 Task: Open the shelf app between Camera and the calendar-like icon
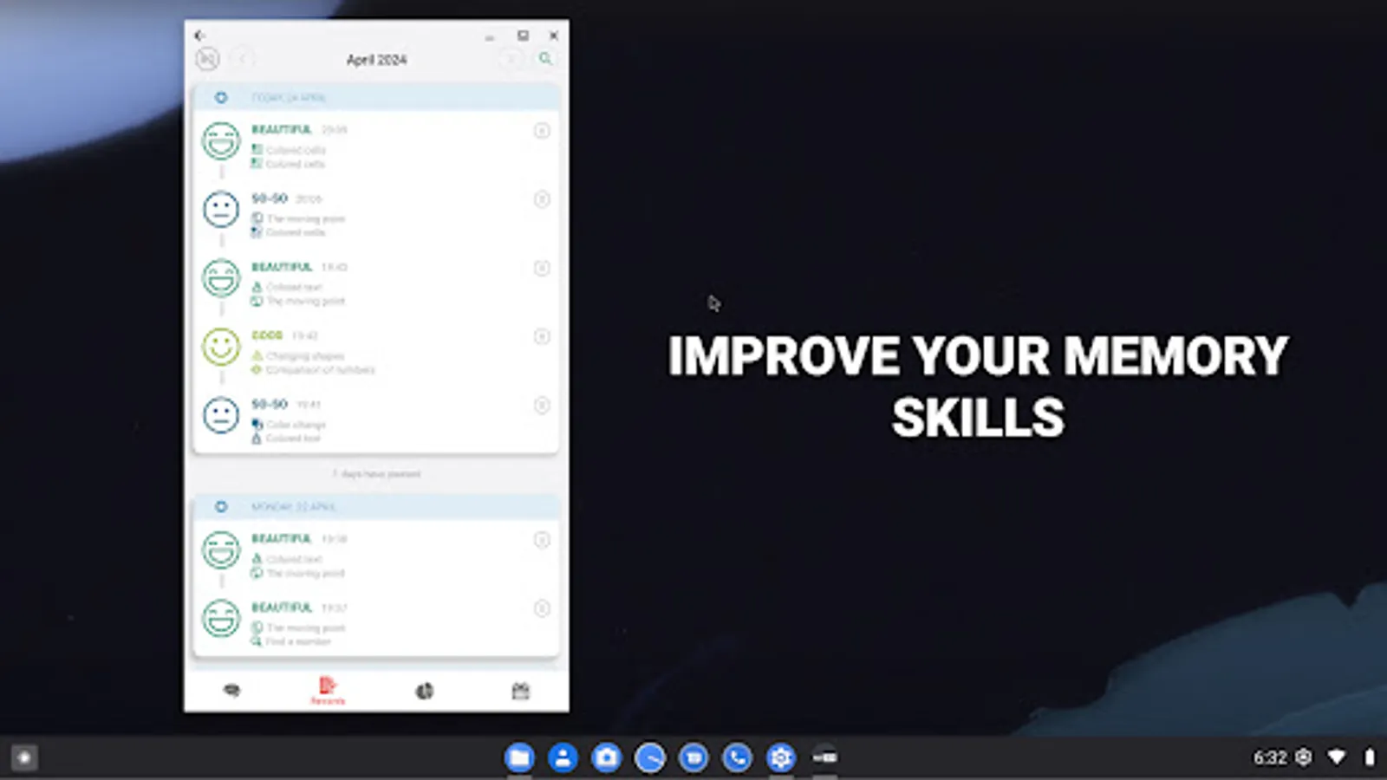(650, 757)
